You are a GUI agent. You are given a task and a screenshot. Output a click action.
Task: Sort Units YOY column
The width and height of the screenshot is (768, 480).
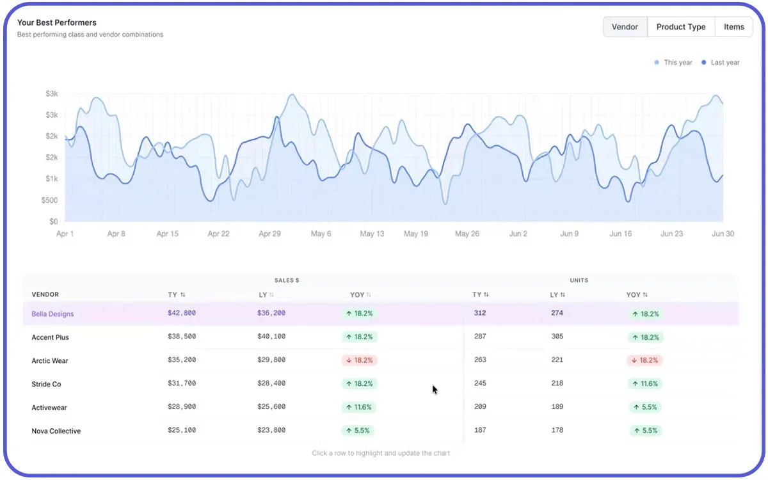click(x=637, y=295)
